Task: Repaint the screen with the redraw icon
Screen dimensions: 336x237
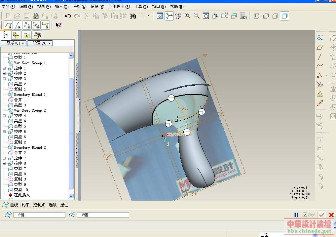Action: point(160,16)
